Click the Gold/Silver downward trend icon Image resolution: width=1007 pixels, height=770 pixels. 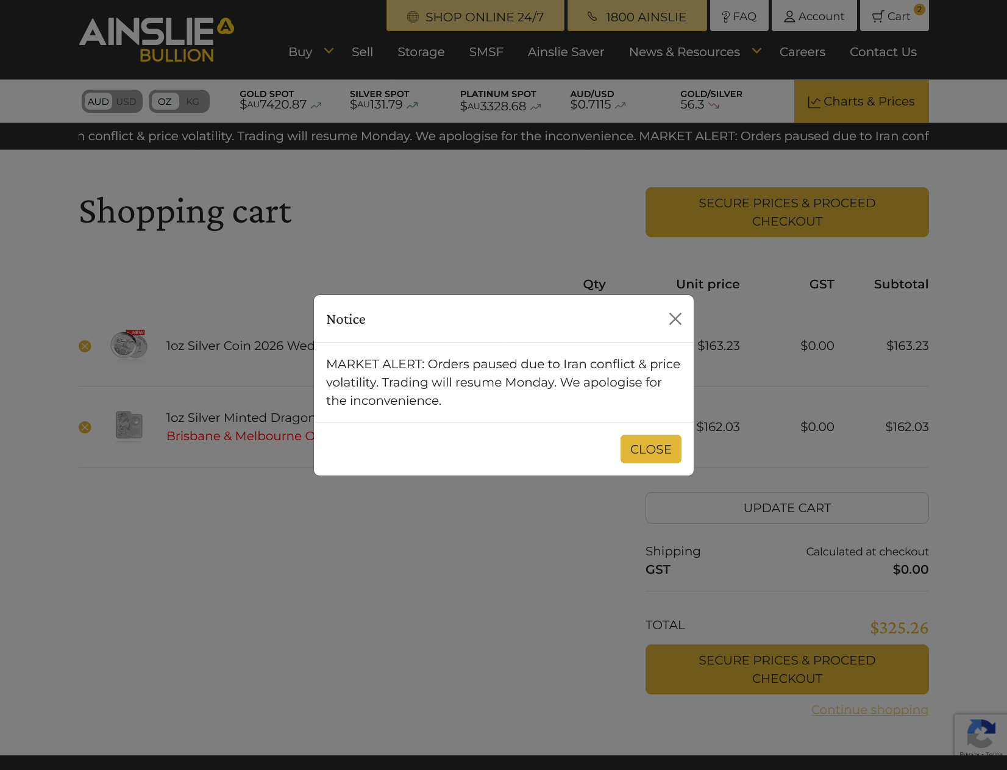point(714,105)
